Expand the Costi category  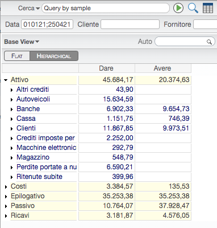pyautogui.click(x=6, y=187)
